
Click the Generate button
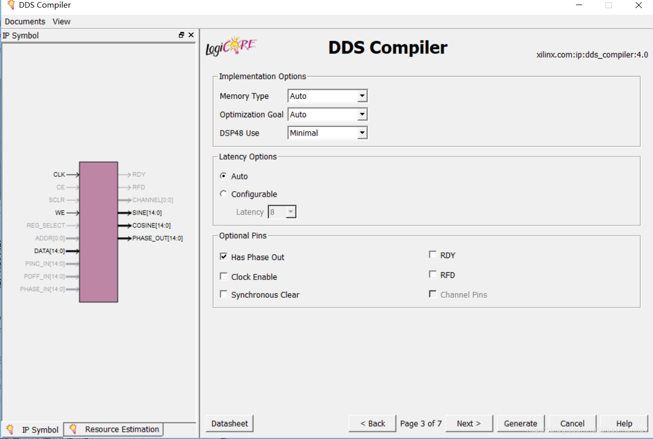(521, 423)
